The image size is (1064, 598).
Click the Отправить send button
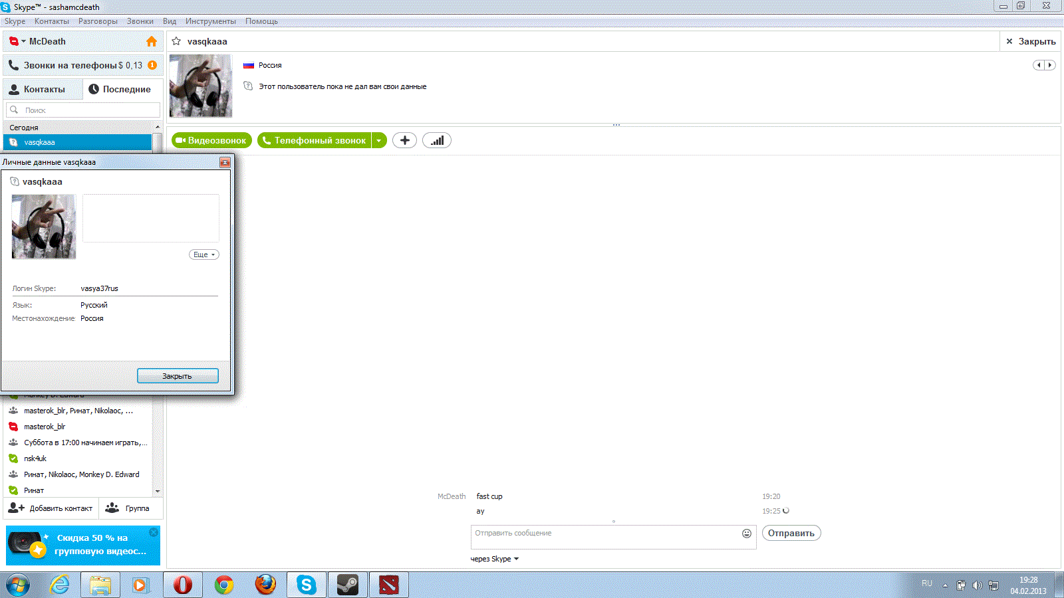tap(791, 533)
